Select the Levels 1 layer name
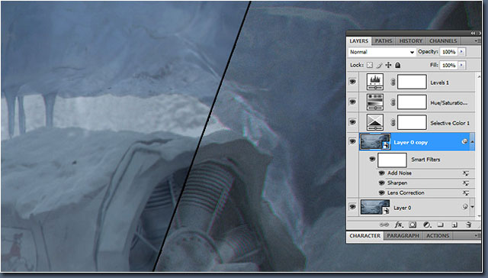Image resolution: width=488 pixels, height=278 pixels. (439, 83)
